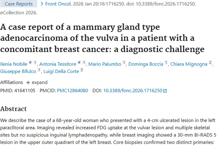Open author Chiara Mignogna

tap(189, 64)
